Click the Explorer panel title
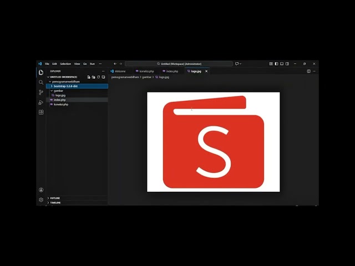This screenshot has height=266, width=355. point(55,71)
